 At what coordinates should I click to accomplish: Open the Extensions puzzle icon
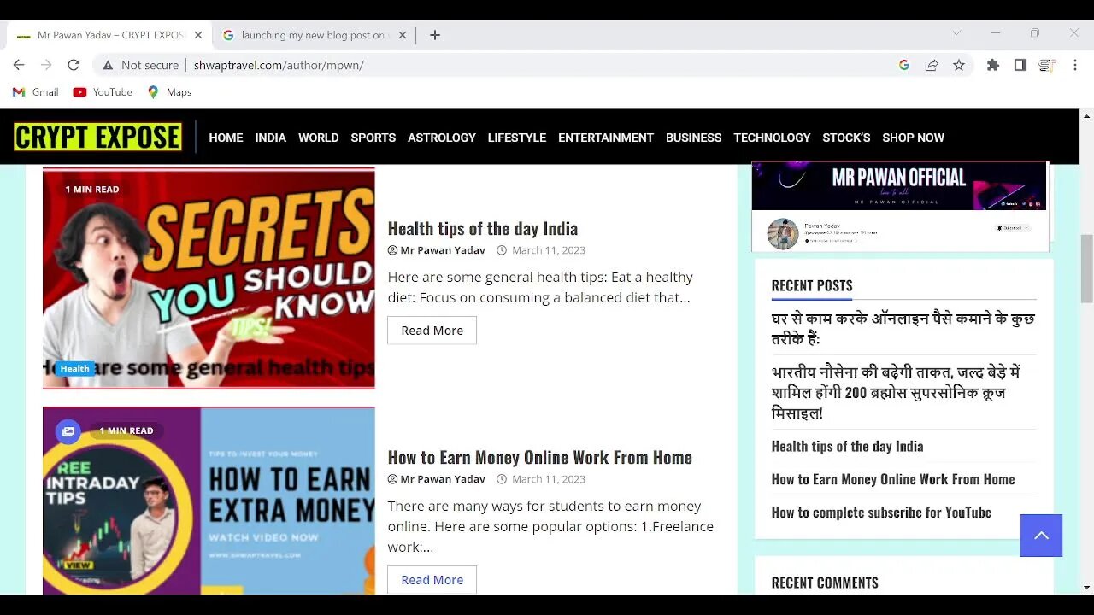992,65
